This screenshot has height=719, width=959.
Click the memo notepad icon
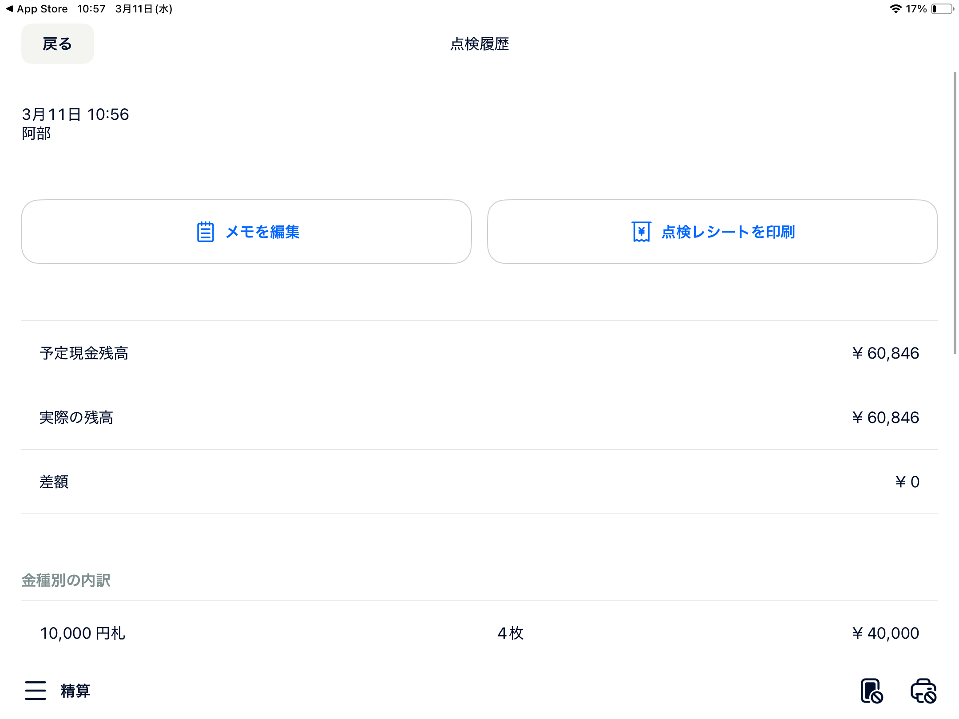tap(205, 232)
